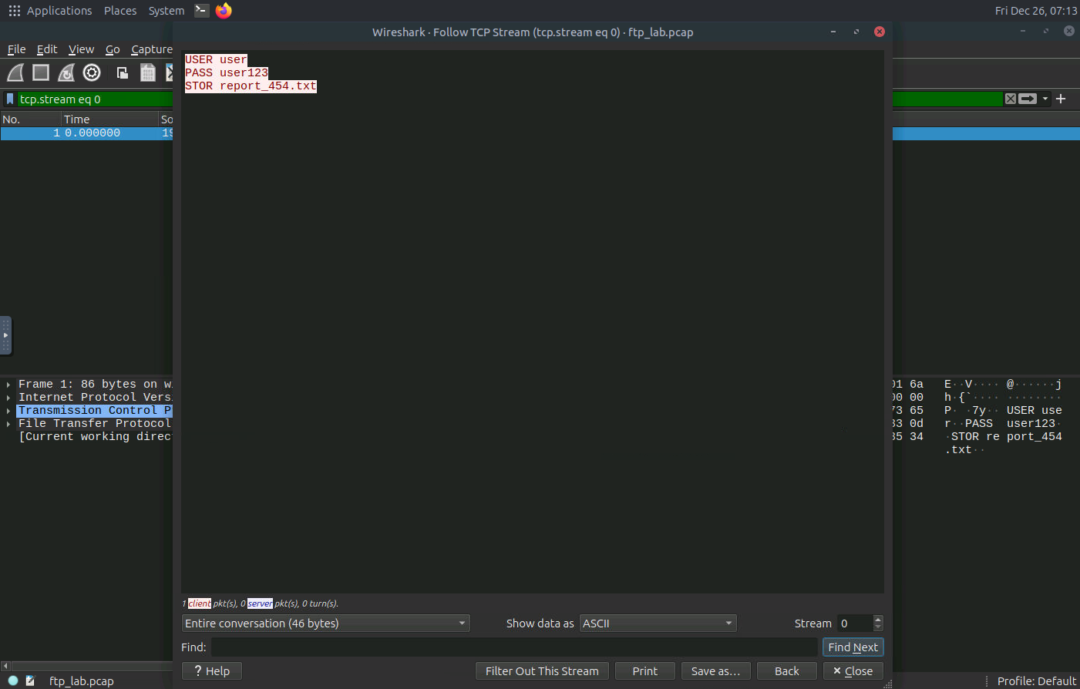
Task: Click Filter Out This Stream button
Action: tap(542, 671)
